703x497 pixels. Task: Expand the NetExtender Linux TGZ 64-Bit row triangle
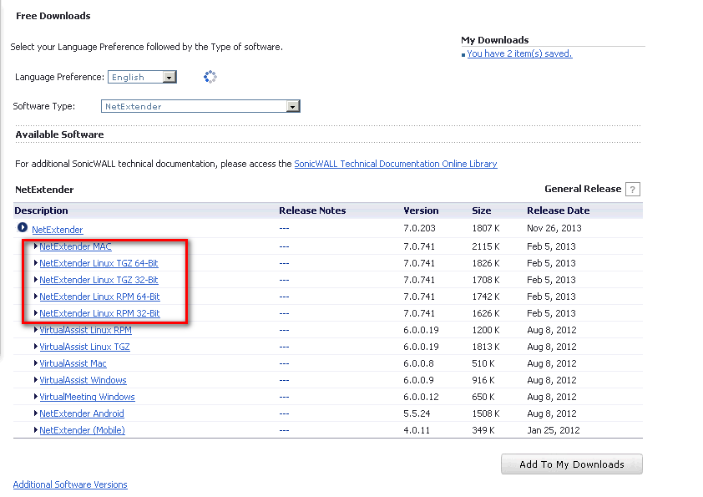pos(36,262)
